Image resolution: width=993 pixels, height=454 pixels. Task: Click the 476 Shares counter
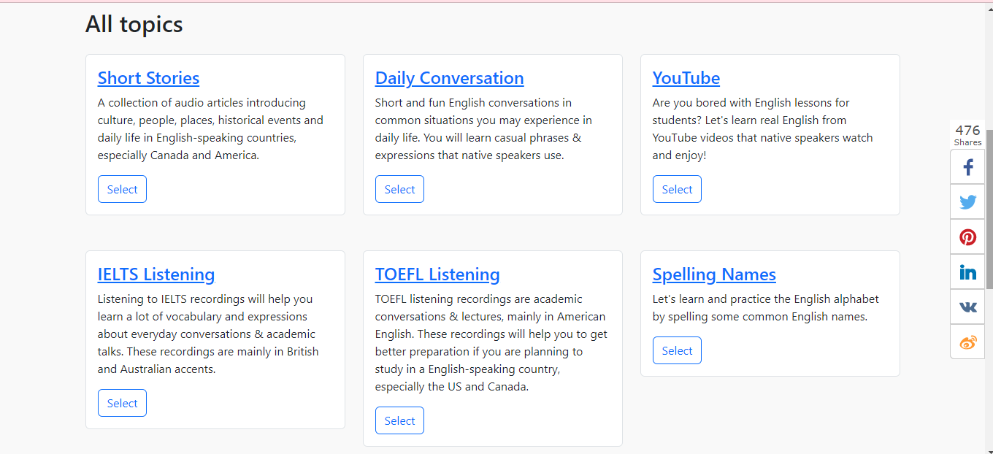pos(968,135)
